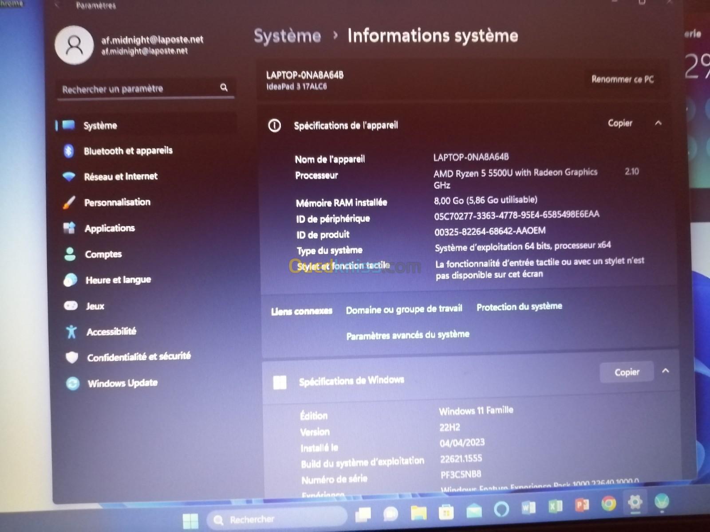
Task: Click the Settings gear in taskbar
Action: coord(635,502)
